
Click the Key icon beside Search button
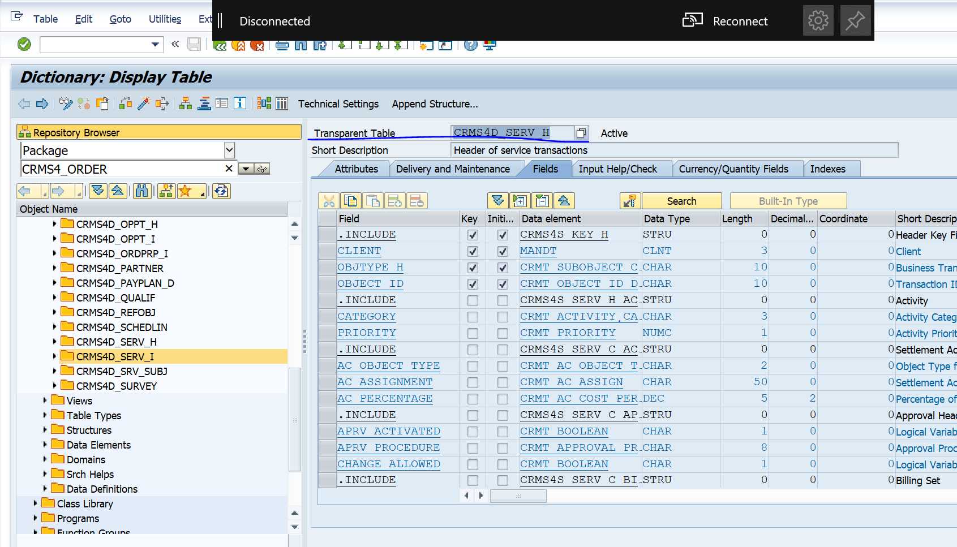click(x=630, y=201)
